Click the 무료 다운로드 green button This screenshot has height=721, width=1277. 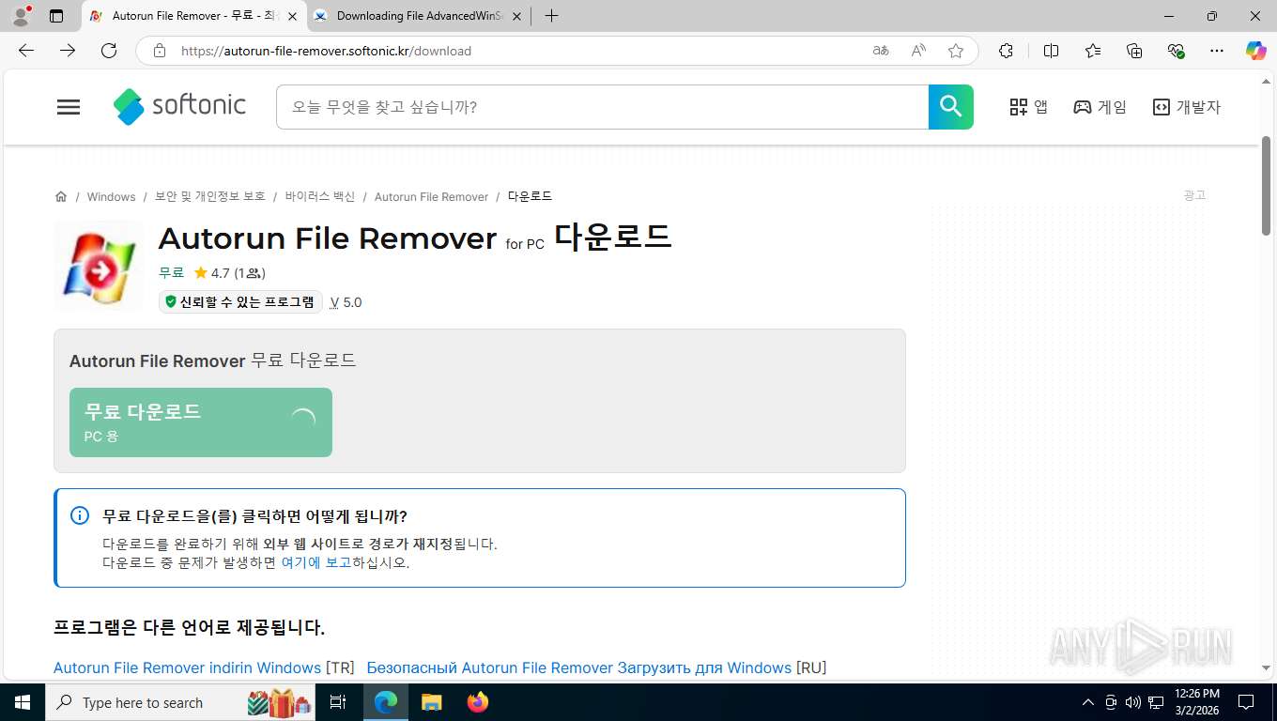tap(201, 422)
